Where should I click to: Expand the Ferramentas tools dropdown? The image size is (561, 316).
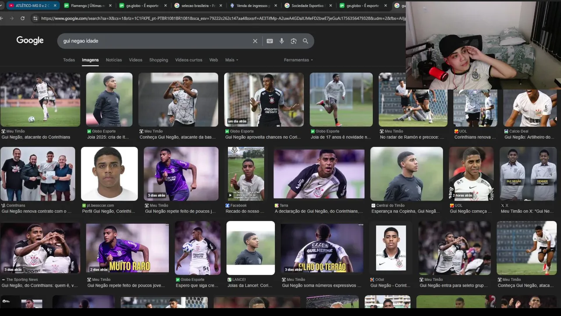(x=298, y=60)
